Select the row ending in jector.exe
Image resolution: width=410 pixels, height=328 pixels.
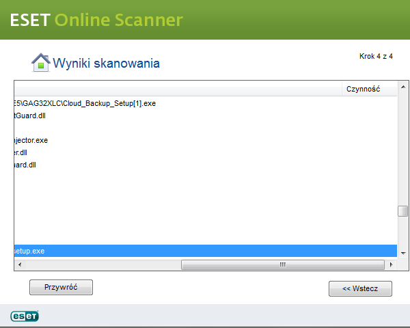pos(206,140)
